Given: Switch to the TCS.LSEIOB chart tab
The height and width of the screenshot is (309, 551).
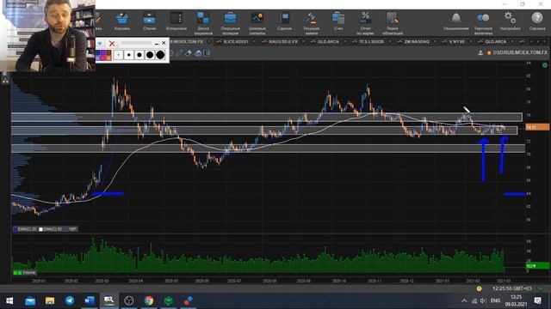Looking at the screenshot, I should click(x=371, y=42).
